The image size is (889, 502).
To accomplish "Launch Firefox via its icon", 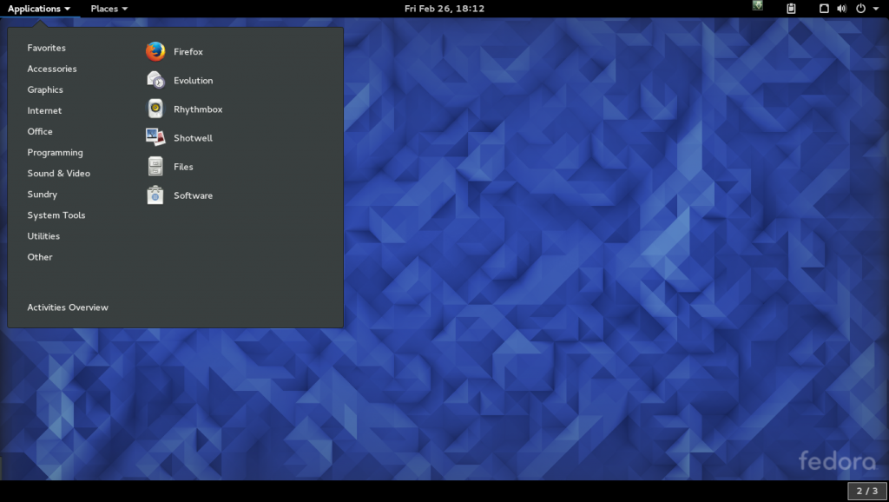I will pos(155,51).
